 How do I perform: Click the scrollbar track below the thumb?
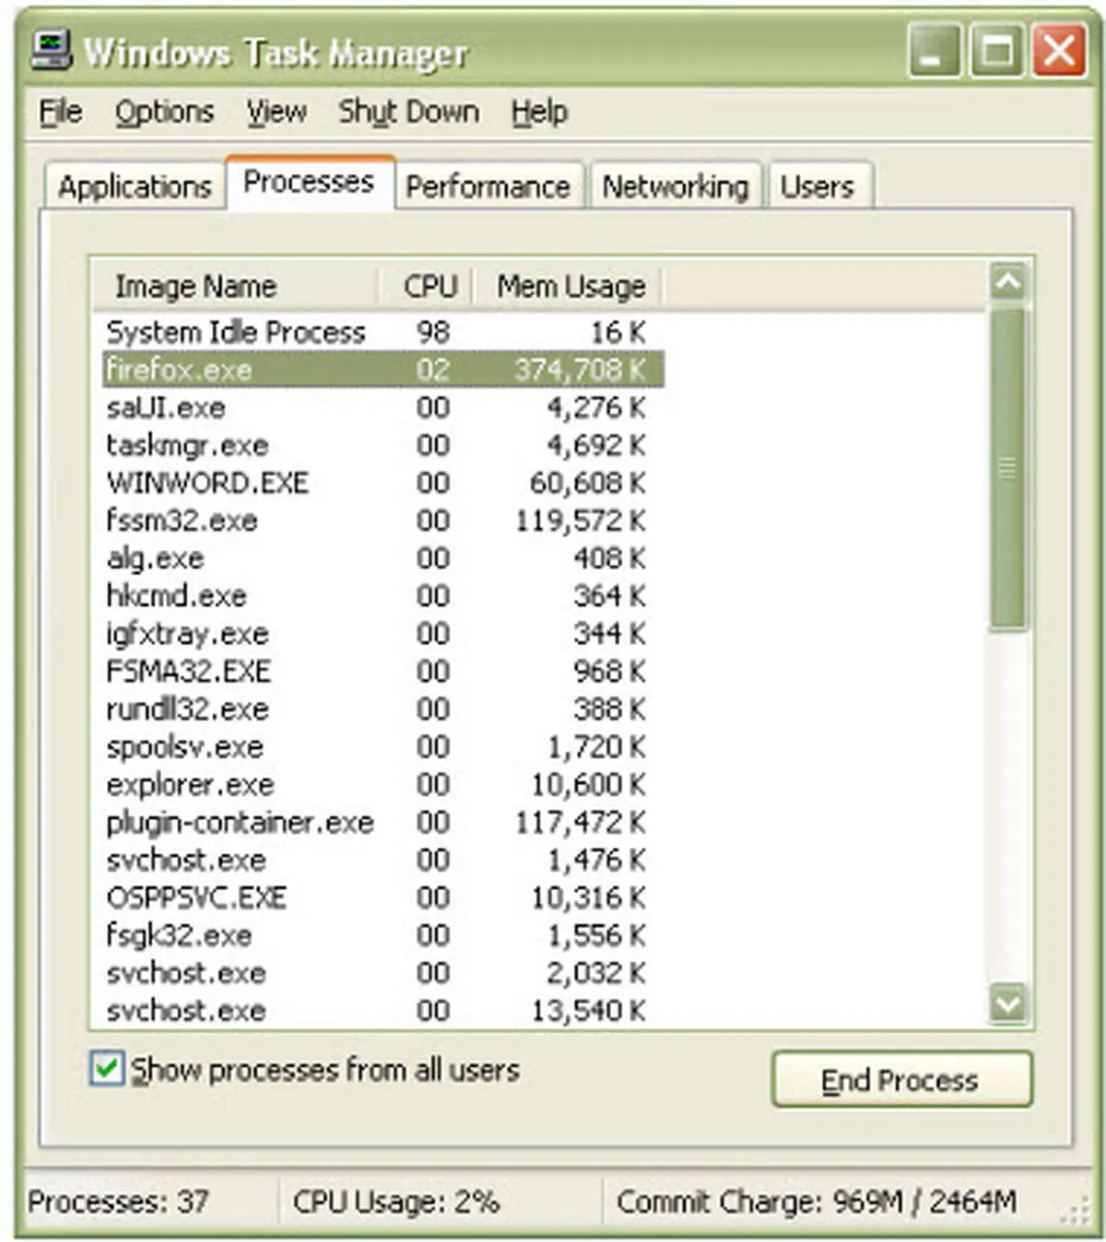(x=1007, y=807)
